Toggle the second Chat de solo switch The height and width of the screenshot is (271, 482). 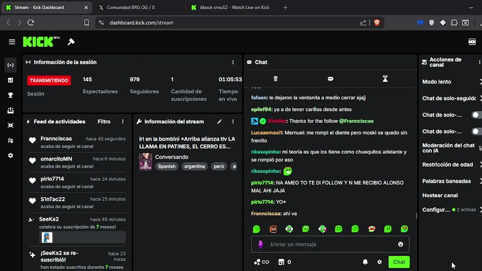pyautogui.click(x=477, y=131)
